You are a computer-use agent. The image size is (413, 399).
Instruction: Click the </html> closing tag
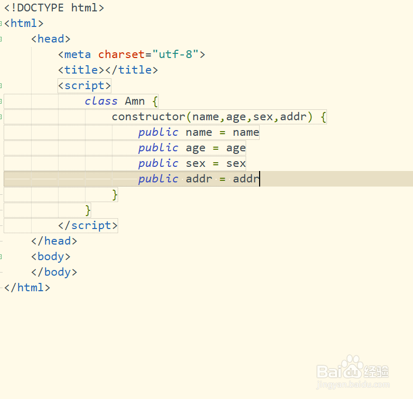tap(27, 288)
